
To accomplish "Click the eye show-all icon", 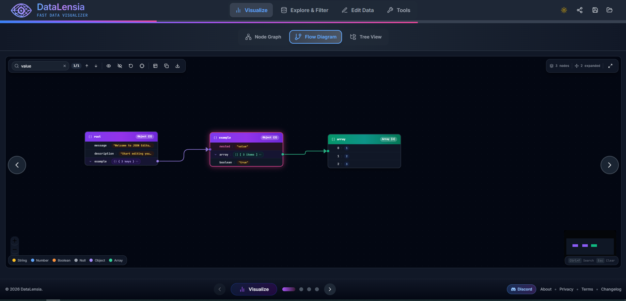I will [109, 66].
